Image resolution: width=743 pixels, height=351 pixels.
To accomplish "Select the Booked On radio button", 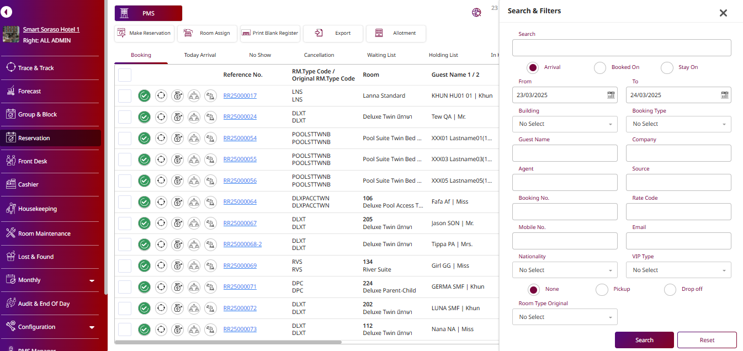I will tap(600, 67).
